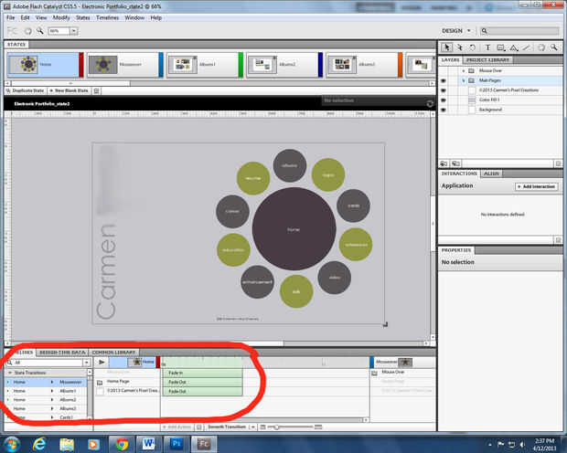The height and width of the screenshot is (453, 567).
Task: Switch to the Design-Time Data tab
Action: click(x=62, y=353)
